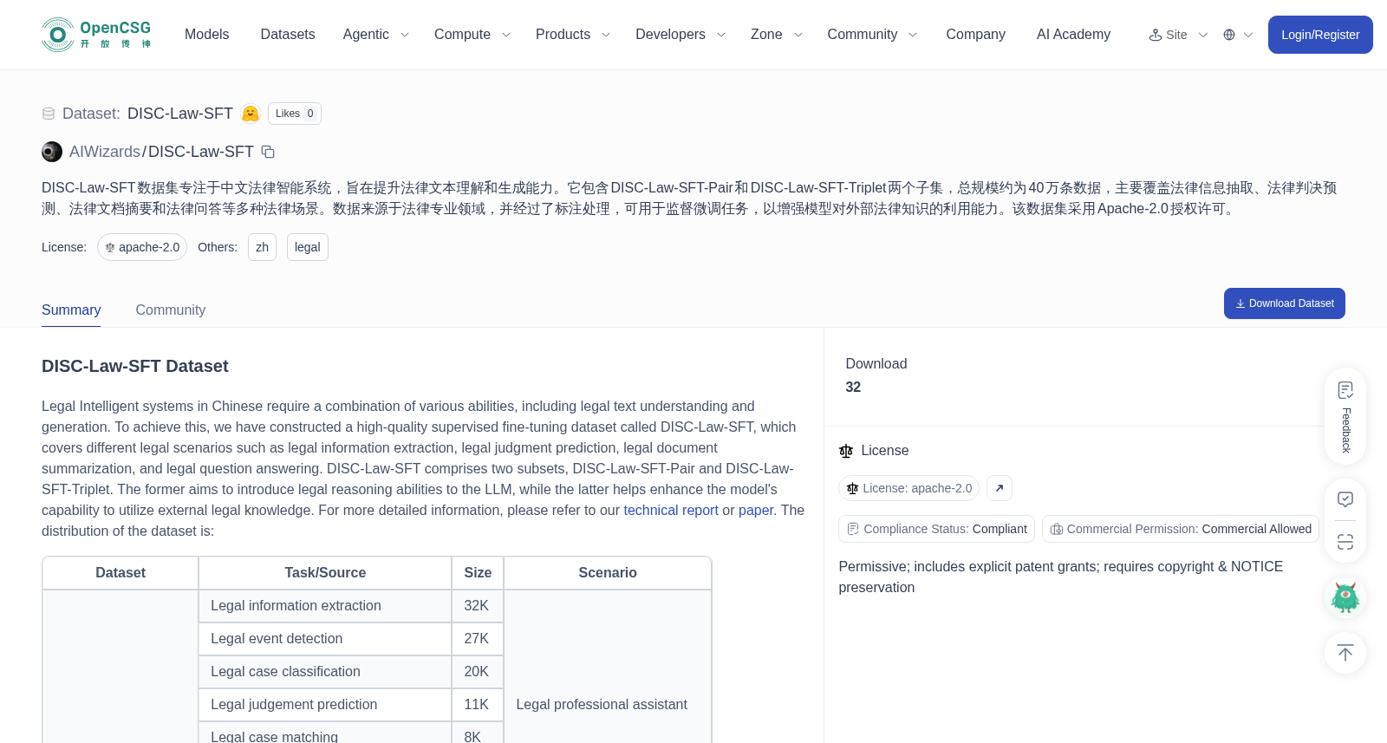This screenshot has width=1387, height=743.
Task: Open the green mascot assistant
Action: pos(1345,597)
